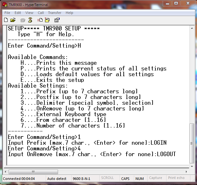Click the greyed Call telephone icon
The width and height of the screenshot is (197, 185).
[x=23, y=20]
